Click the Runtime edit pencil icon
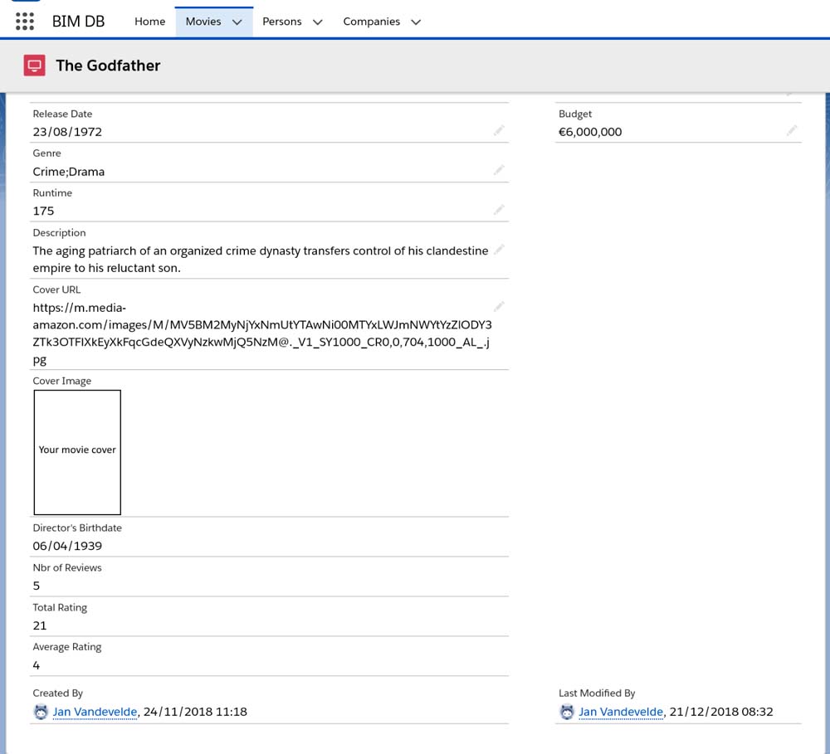 point(499,210)
